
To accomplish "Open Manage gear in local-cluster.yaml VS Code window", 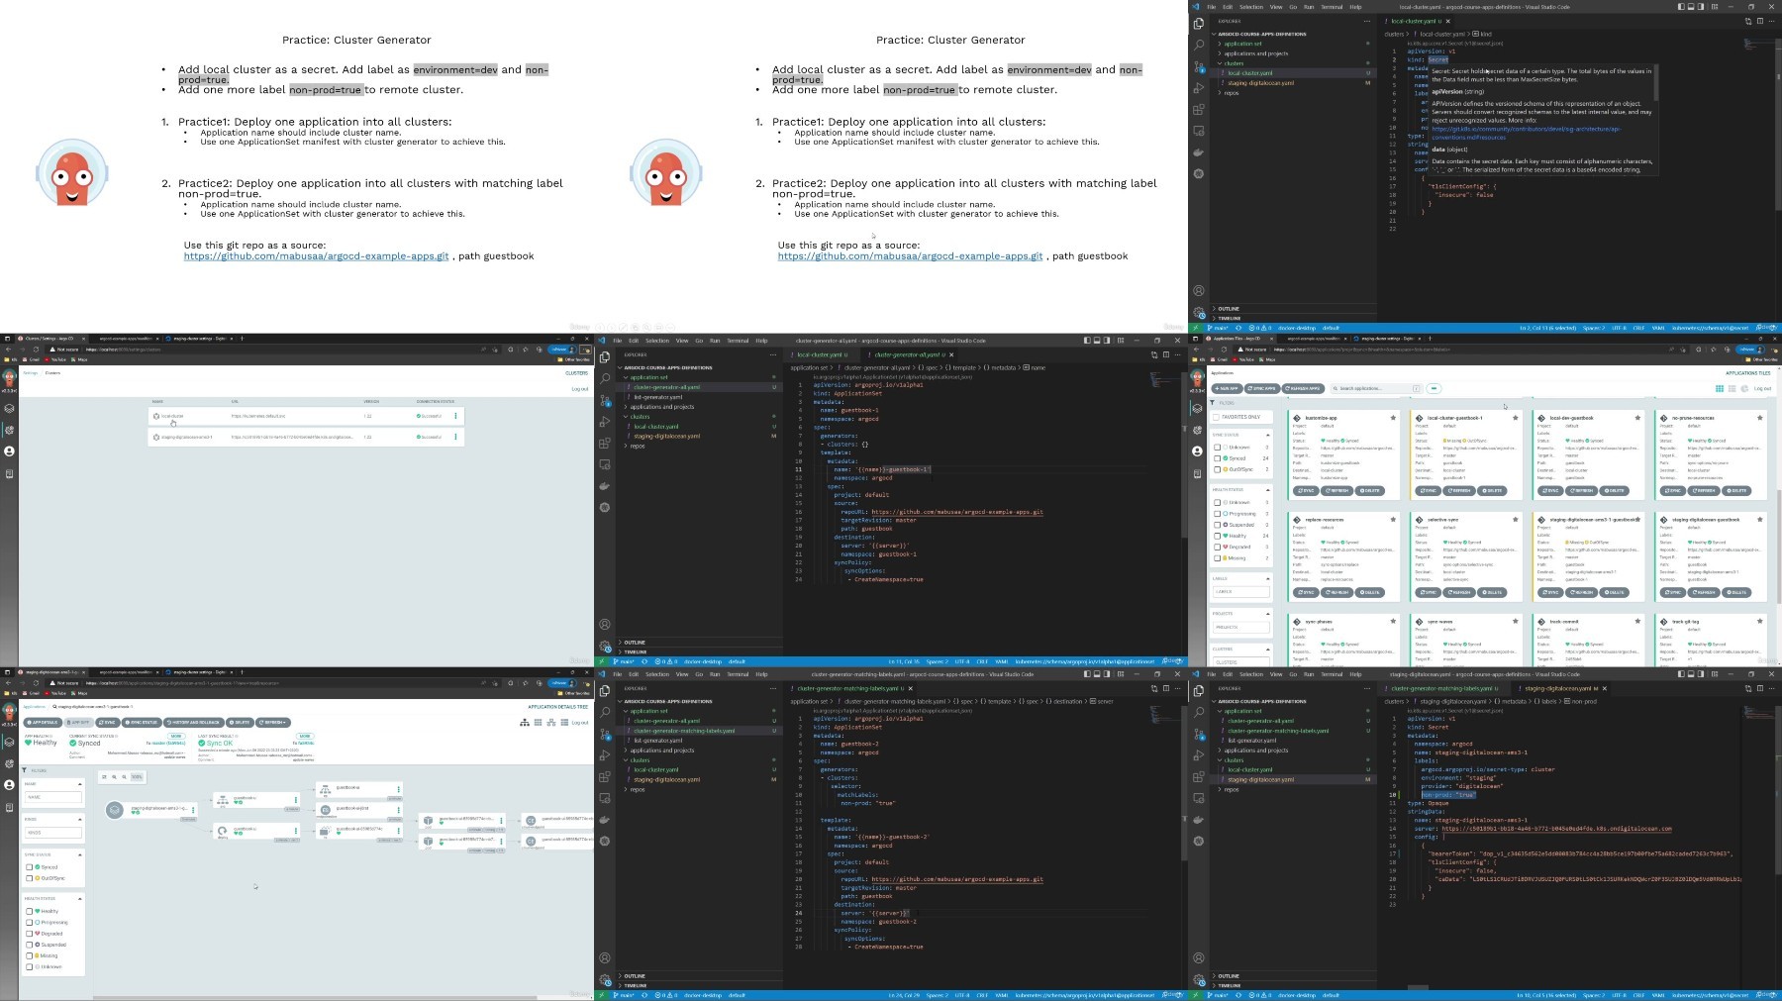I will tap(1199, 312).
